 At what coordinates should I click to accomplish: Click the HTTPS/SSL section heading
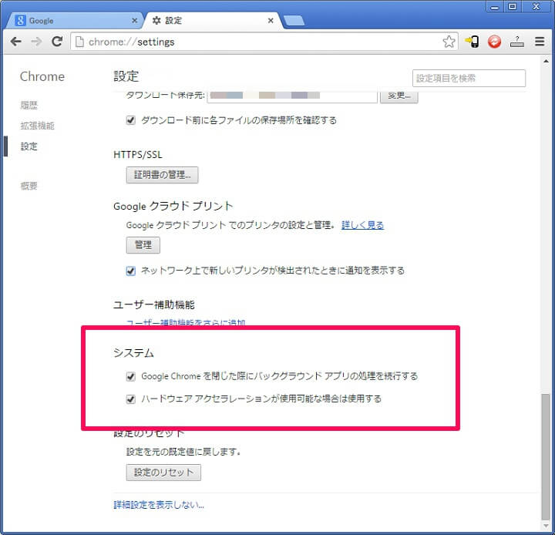(138, 155)
